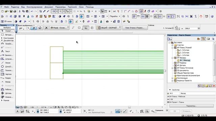Click the Zoom Out magnifier below the canvas
The height and width of the screenshot is (121, 216).
pos(62,107)
